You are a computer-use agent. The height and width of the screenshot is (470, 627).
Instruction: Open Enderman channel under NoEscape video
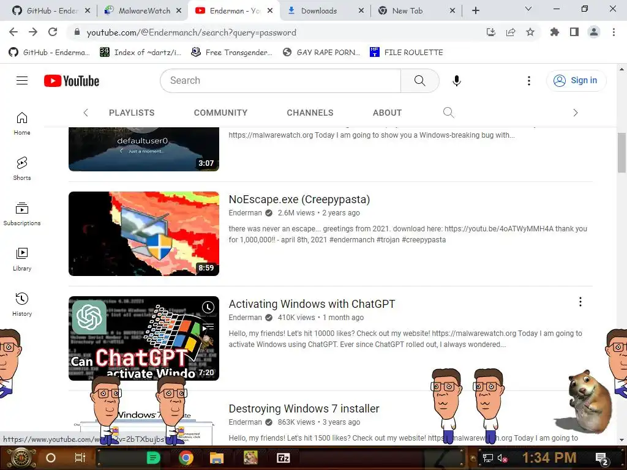(x=245, y=213)
